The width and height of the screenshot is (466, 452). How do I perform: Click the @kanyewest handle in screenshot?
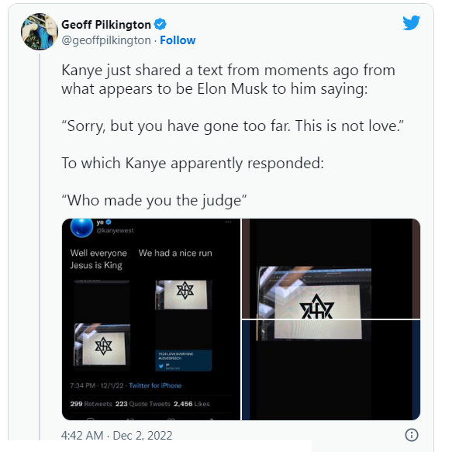coord(115,230)
